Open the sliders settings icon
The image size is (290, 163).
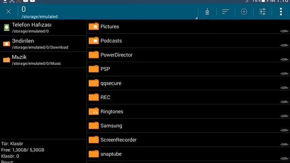click(x=262, y=12)
